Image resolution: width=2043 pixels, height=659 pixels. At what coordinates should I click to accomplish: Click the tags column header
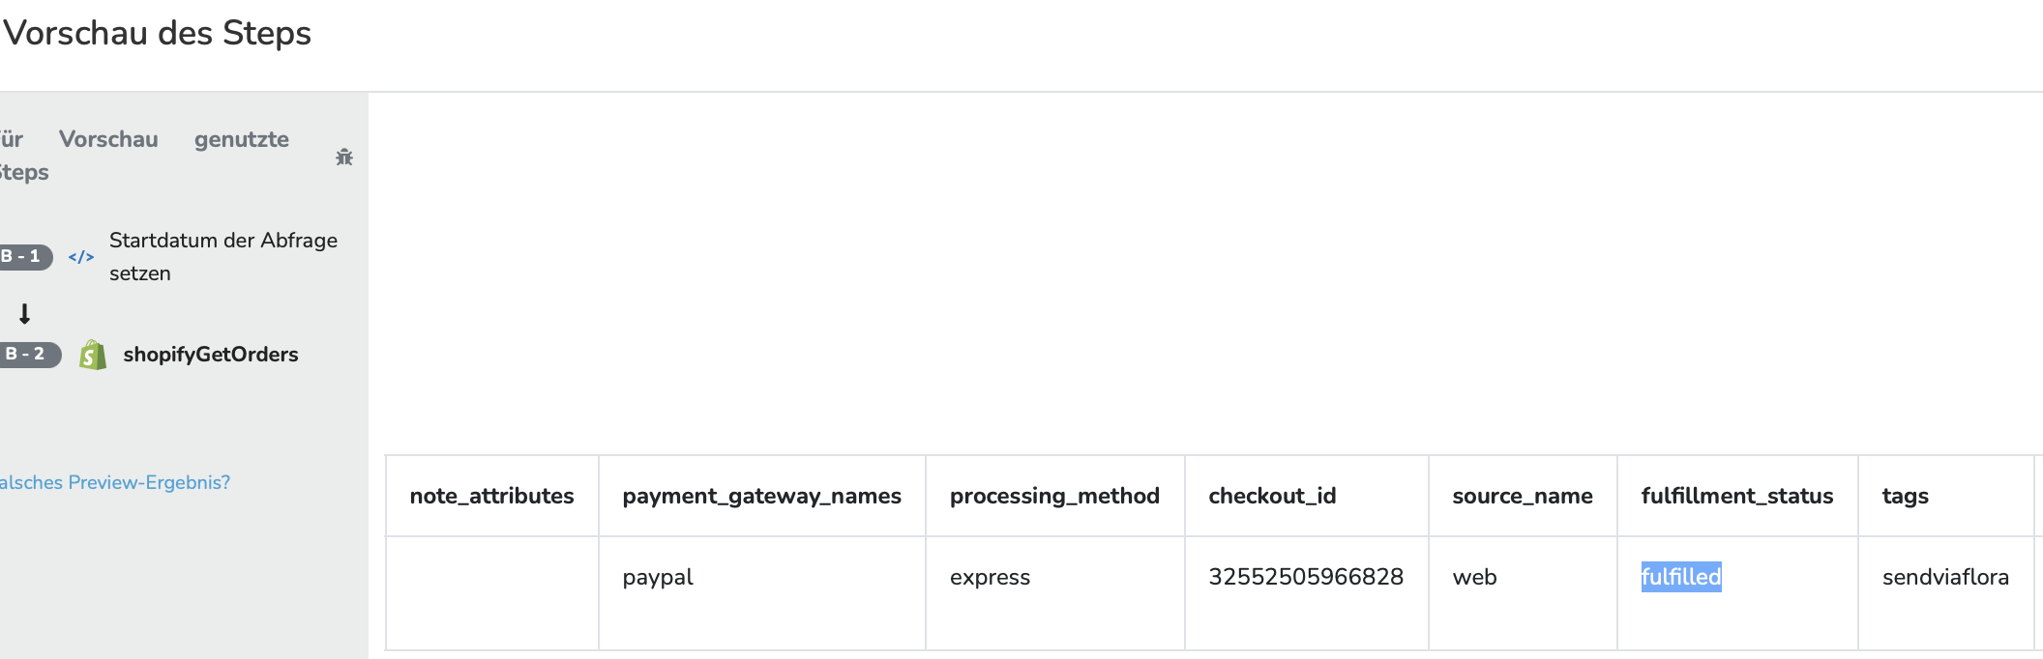click(1906, 496)
